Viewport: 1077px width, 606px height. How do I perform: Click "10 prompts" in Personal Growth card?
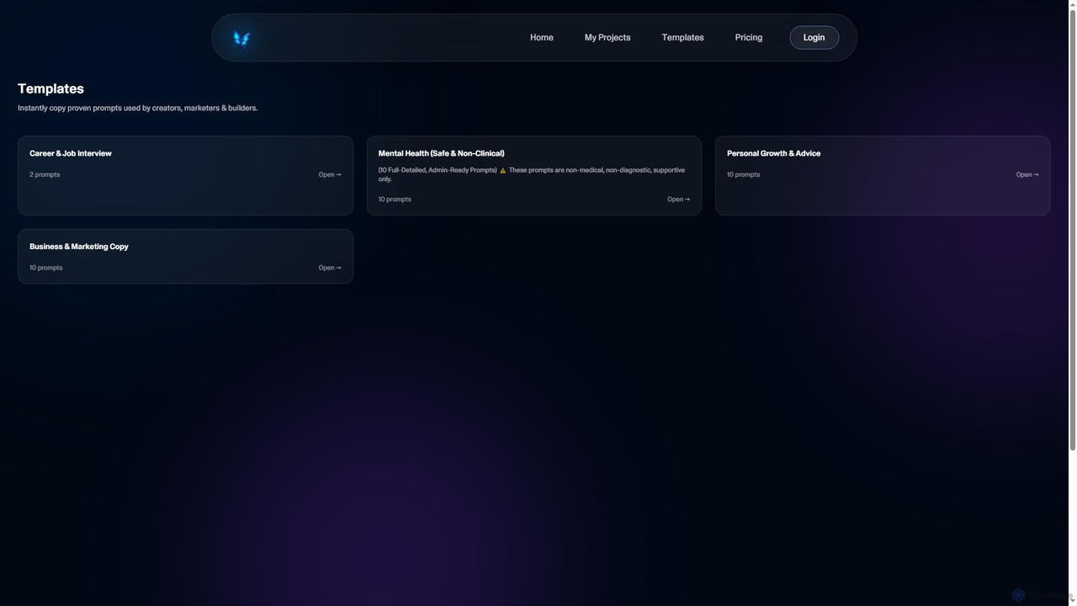[743, 175]
